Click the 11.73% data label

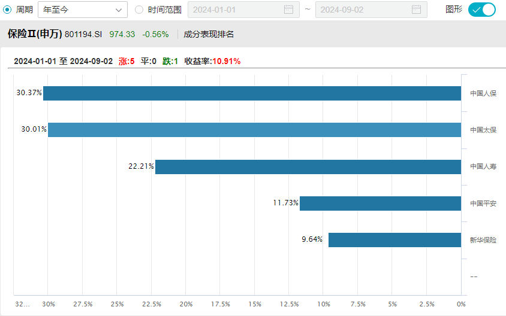click(285, 203)
